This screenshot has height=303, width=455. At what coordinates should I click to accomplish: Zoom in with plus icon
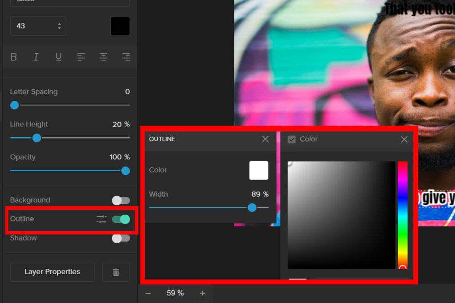[x=203, y=293]
